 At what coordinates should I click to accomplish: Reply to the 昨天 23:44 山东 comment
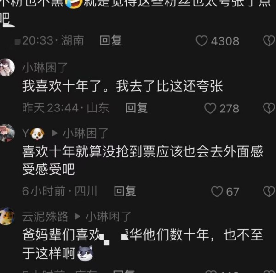[x=137, y=108]
